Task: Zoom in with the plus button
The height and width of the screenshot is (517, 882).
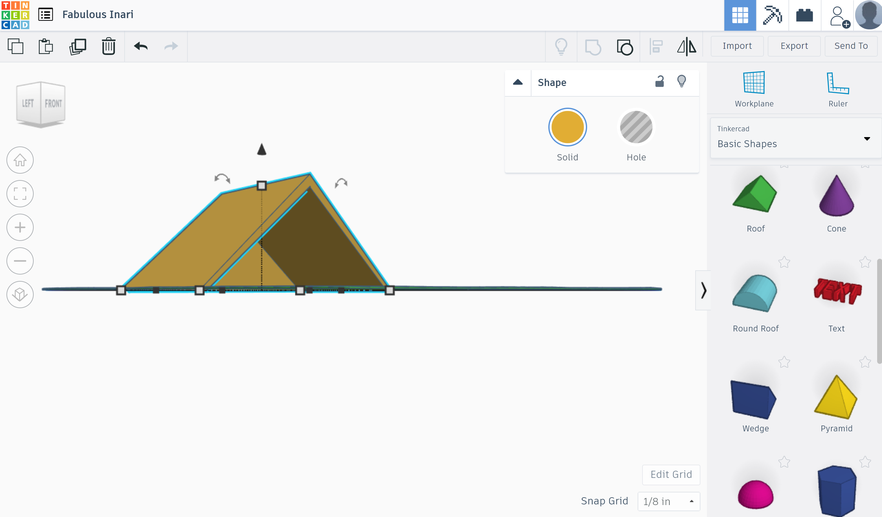Action: pos(20,227)
